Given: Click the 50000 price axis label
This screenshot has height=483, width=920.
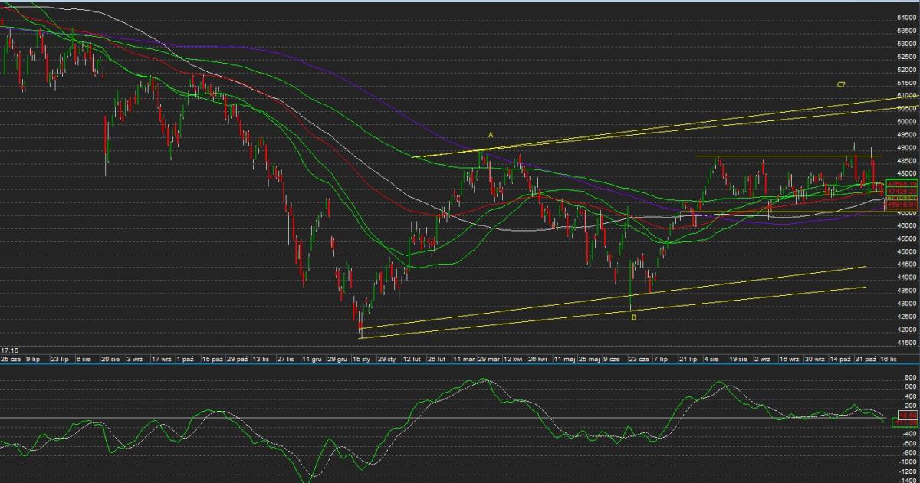Looking at the screenshot, I should tap(907, 122).
